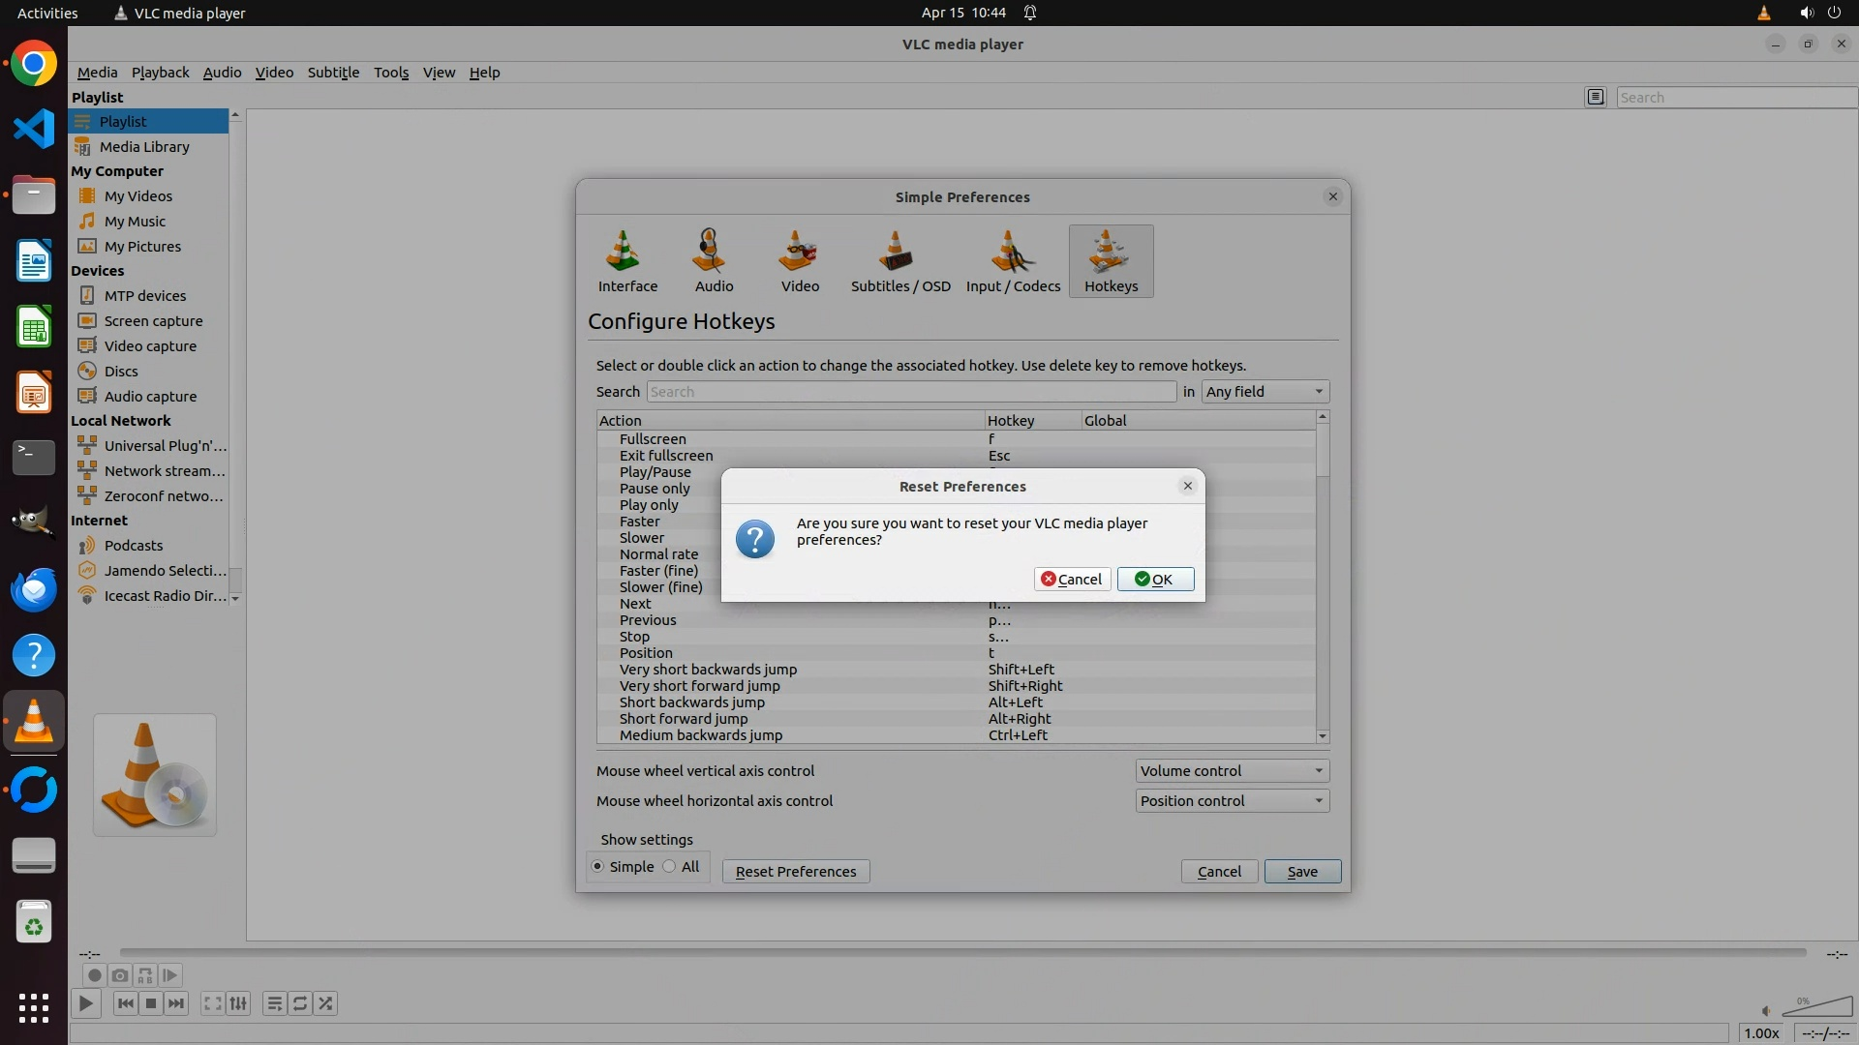Viewport: 1859px width, 1045px height.
Task: Open the Tools menu
Action: [391, 73]
